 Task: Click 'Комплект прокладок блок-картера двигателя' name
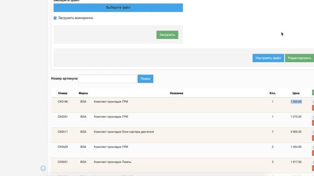click(124, 132)
